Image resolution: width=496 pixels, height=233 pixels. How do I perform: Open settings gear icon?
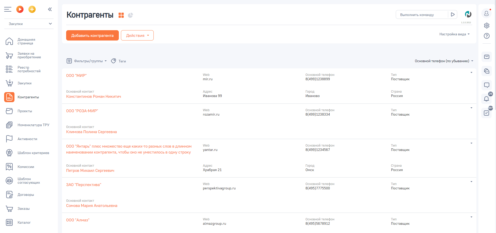point(487,25)
